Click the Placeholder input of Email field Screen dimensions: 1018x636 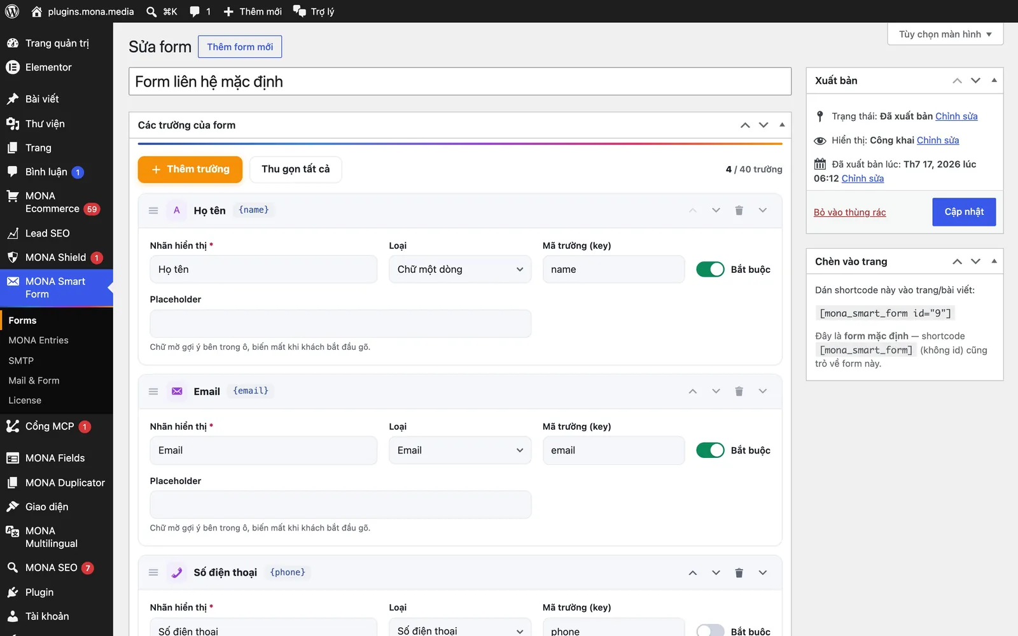click(340, 504)
